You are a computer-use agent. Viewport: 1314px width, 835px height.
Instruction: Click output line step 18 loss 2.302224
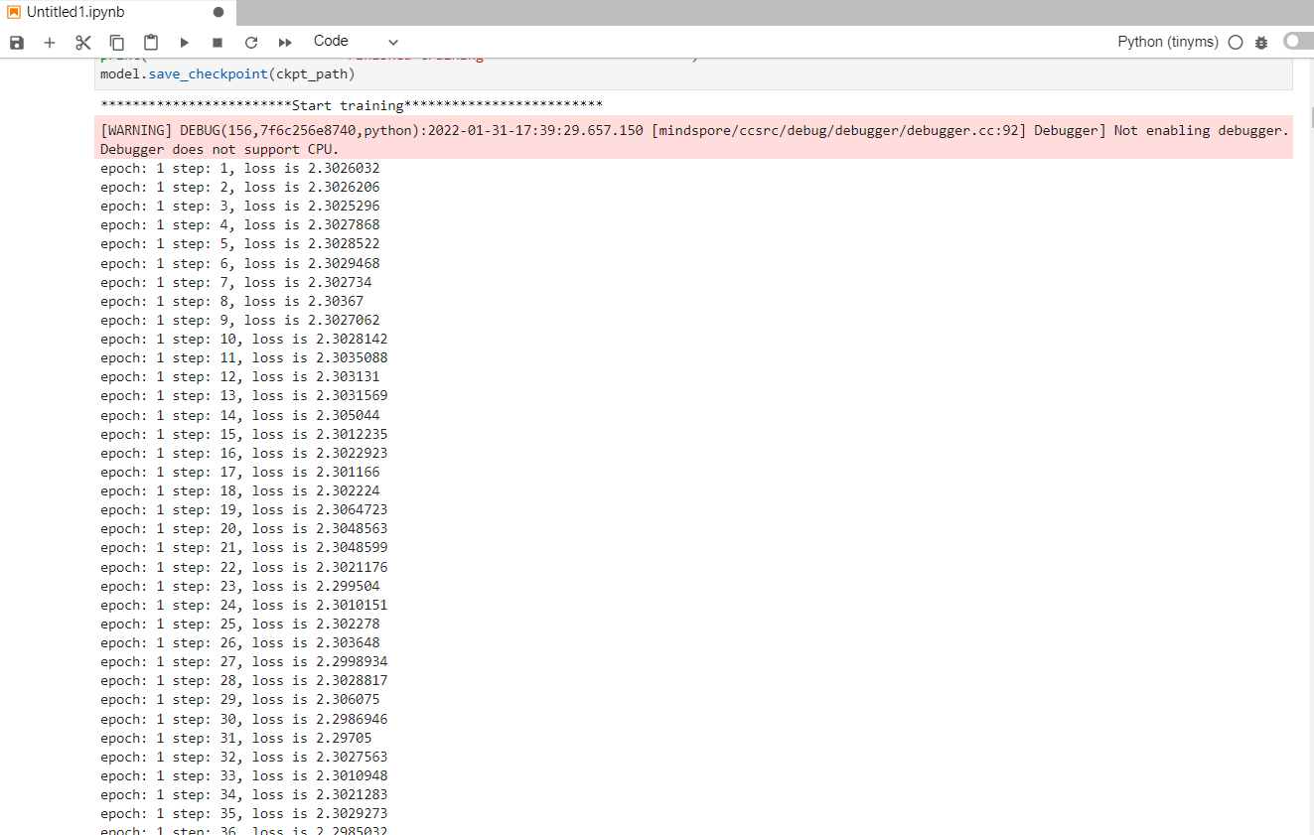[x=239, y=490]
